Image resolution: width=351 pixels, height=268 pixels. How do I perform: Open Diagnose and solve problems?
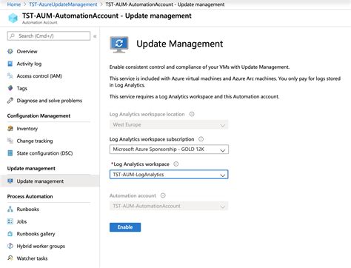click(x=50, y=101)
